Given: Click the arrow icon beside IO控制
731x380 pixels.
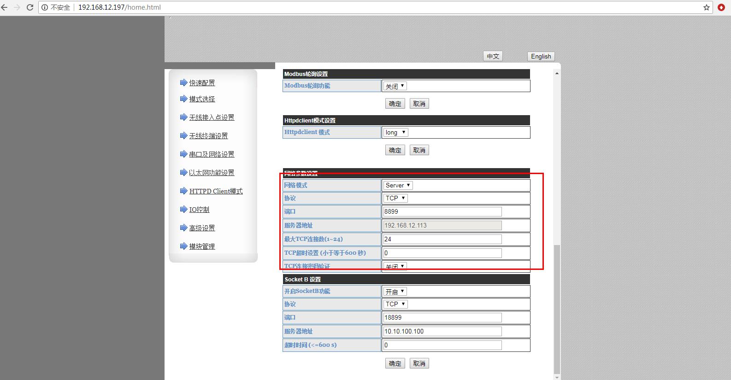Looking at the screenshot, I should pyautogui.click(x=183, y=210).
